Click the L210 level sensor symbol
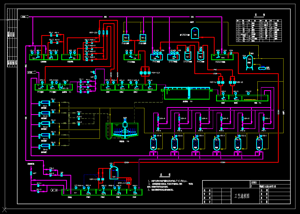 [225, 53]
